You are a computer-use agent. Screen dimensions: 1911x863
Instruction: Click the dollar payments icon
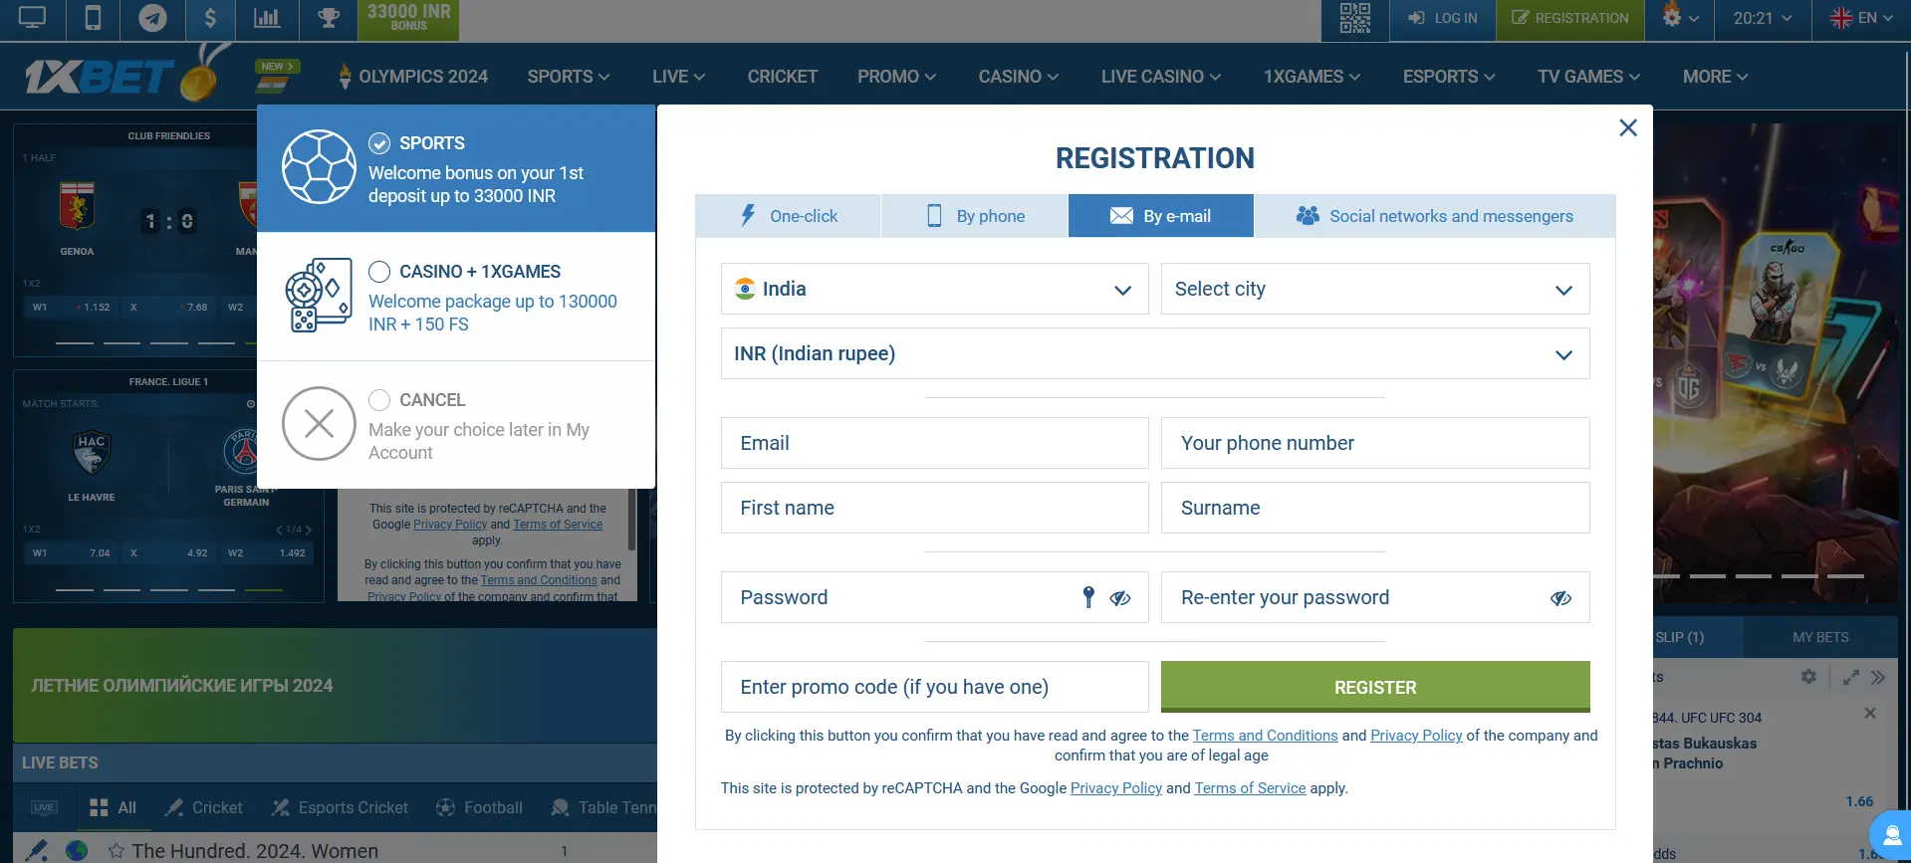click(210, 19)
